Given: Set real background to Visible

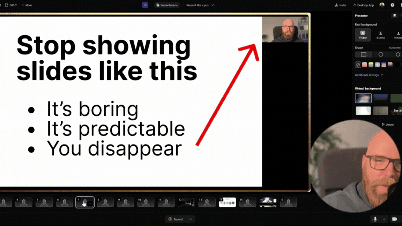Looking at the screenshot, I should pyautogui.click(x=363, y=35).
